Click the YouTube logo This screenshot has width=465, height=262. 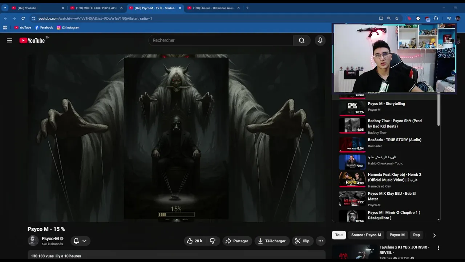pyautogui.click(x=32, y=40)
